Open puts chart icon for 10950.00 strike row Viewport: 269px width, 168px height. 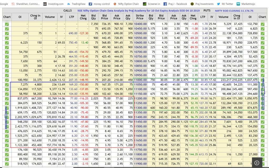coord(262,75)
